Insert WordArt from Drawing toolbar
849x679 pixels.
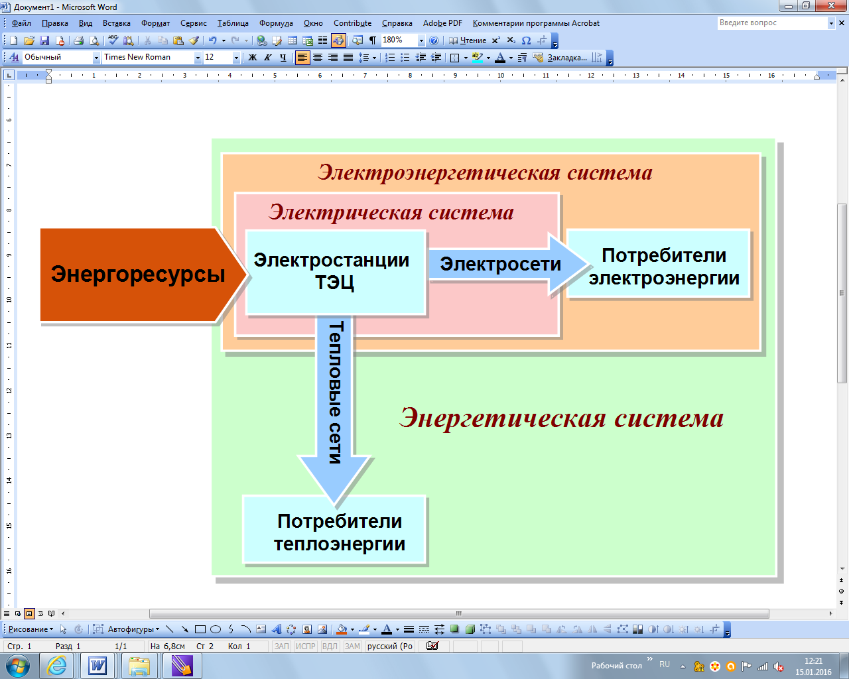(x=277, y=629)
